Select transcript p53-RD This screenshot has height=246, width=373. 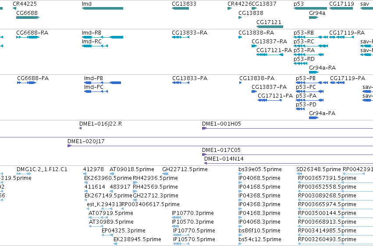(300, 63)
